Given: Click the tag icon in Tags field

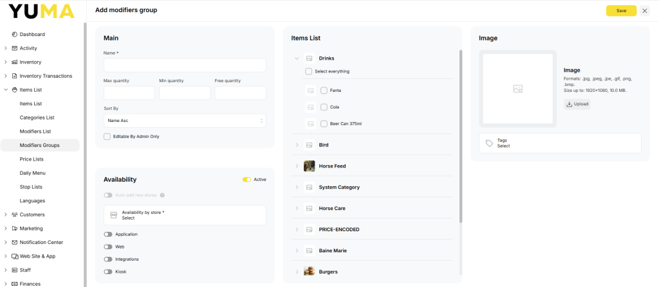Looking at the screenshot, I should [489, 143].
